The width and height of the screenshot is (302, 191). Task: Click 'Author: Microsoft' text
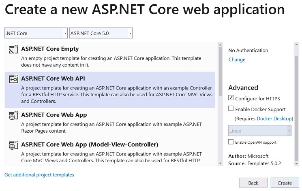248,156
